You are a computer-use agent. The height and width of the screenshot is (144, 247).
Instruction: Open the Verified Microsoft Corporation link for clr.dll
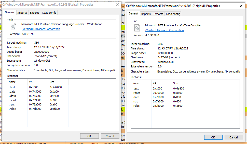pyautogui.click(x=41, y=29)
